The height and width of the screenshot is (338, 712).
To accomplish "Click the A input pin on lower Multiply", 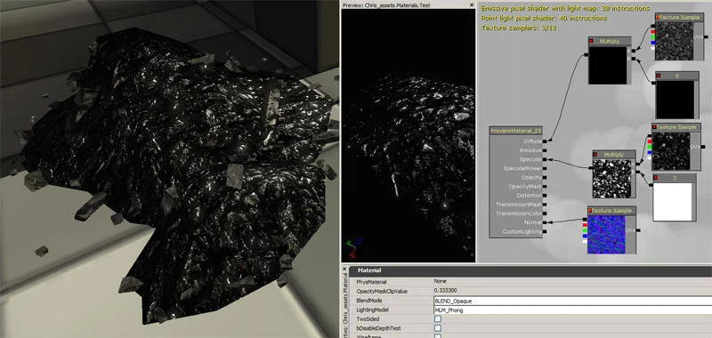I will click(x=637, y=164).
